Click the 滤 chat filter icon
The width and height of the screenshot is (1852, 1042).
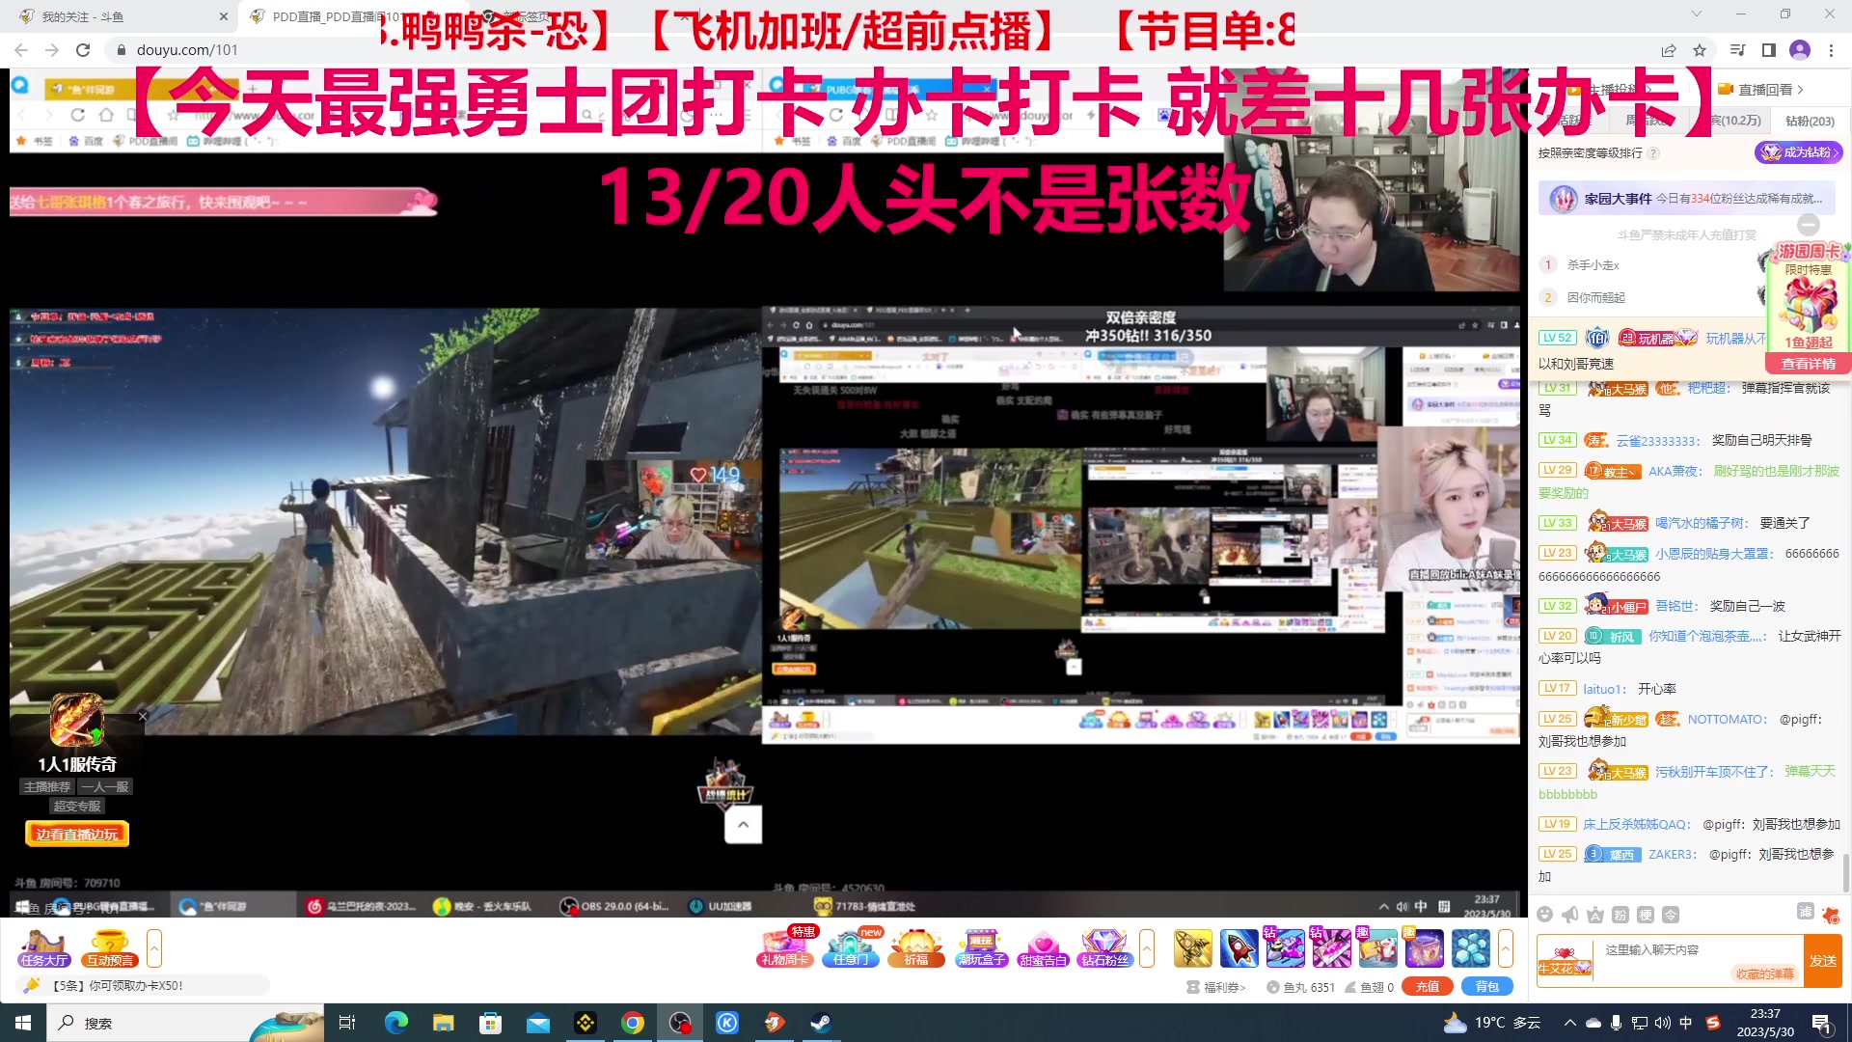click(x=1806, y=912)
